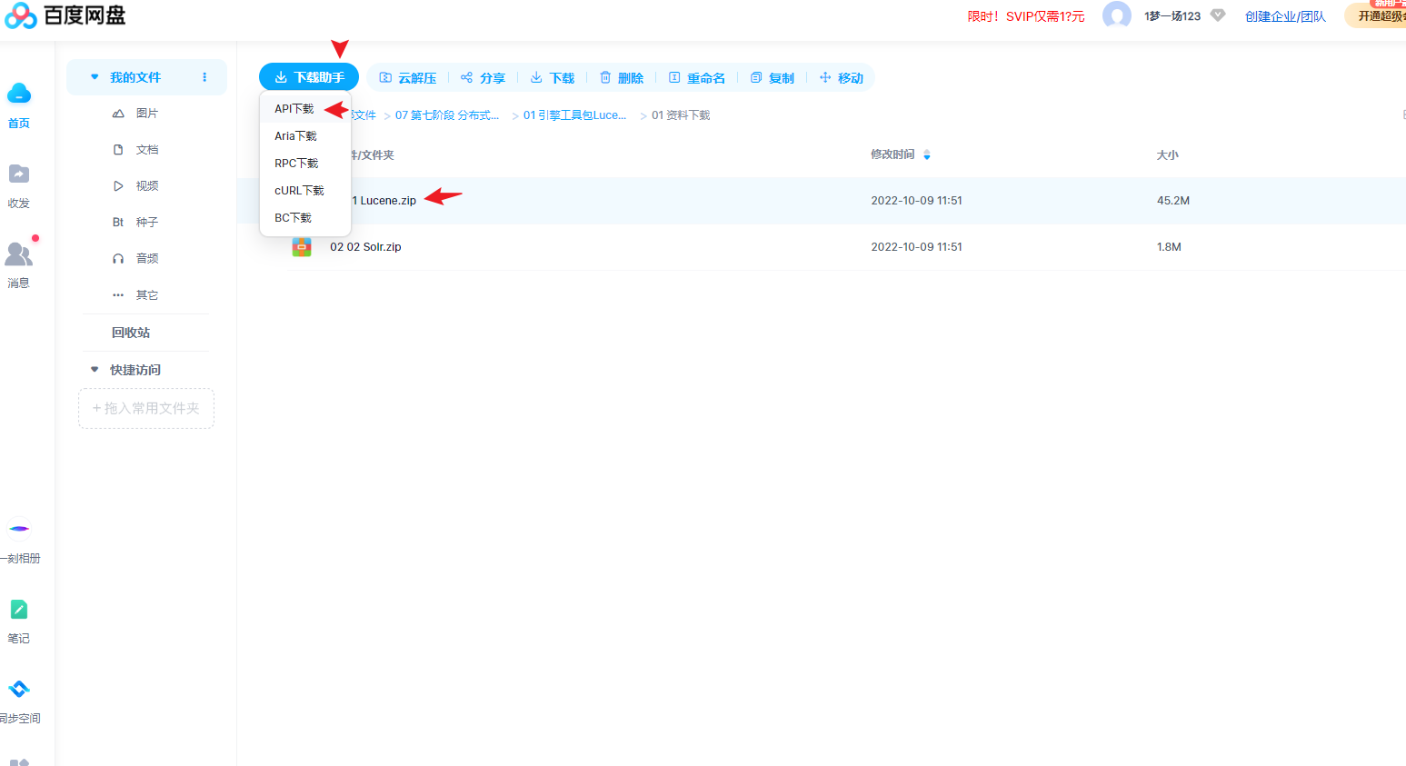Open the user avatar in the header
The width and height of the screenshot is (1406, 766).
coord(1117,15)
